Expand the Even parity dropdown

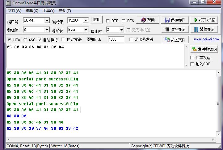(x=86, y=30)
